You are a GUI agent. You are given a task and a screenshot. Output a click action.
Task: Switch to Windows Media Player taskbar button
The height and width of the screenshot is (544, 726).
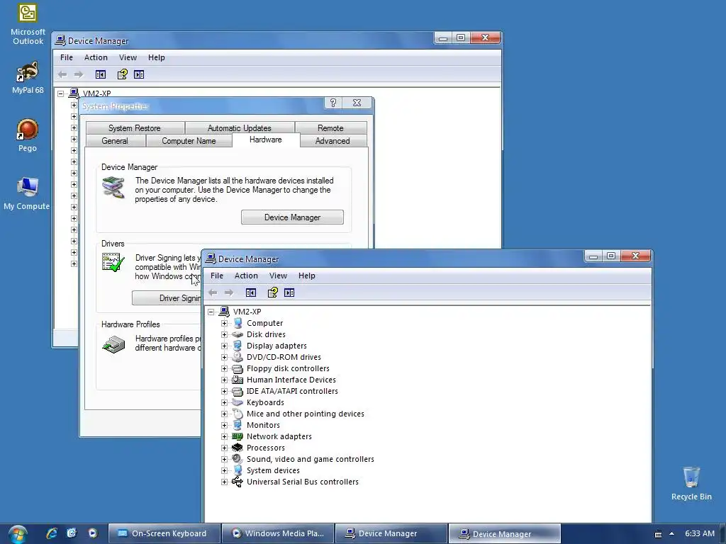(278, 533)
